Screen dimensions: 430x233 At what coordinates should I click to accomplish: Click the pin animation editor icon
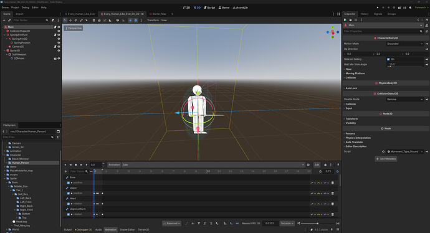click(338, 164)
